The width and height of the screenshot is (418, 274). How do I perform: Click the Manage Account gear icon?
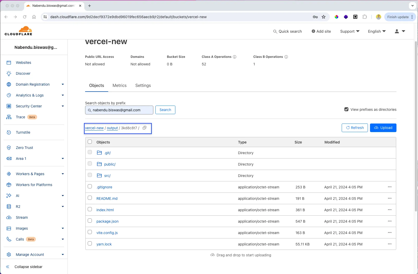9,255
